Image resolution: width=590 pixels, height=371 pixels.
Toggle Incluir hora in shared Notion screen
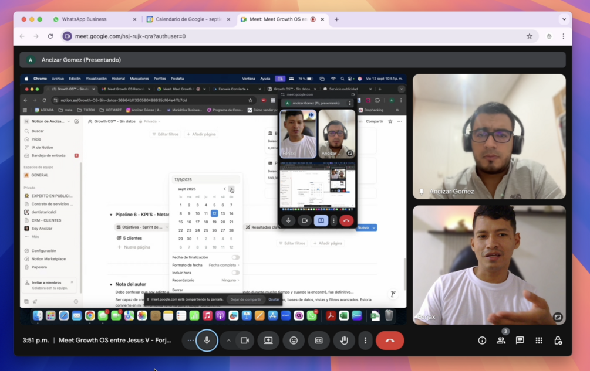pyautogui.click(x=235, y=273)
